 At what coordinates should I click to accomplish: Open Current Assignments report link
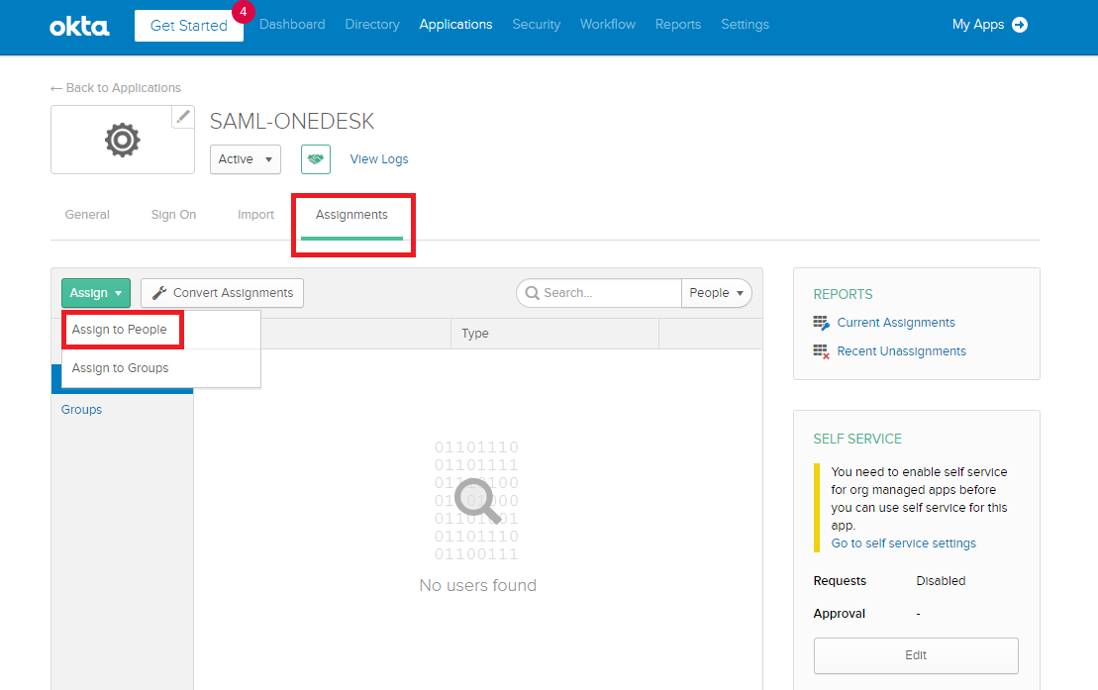click(896, 323)
